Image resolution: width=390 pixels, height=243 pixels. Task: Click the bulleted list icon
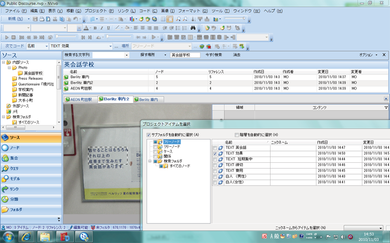(178, 28)
